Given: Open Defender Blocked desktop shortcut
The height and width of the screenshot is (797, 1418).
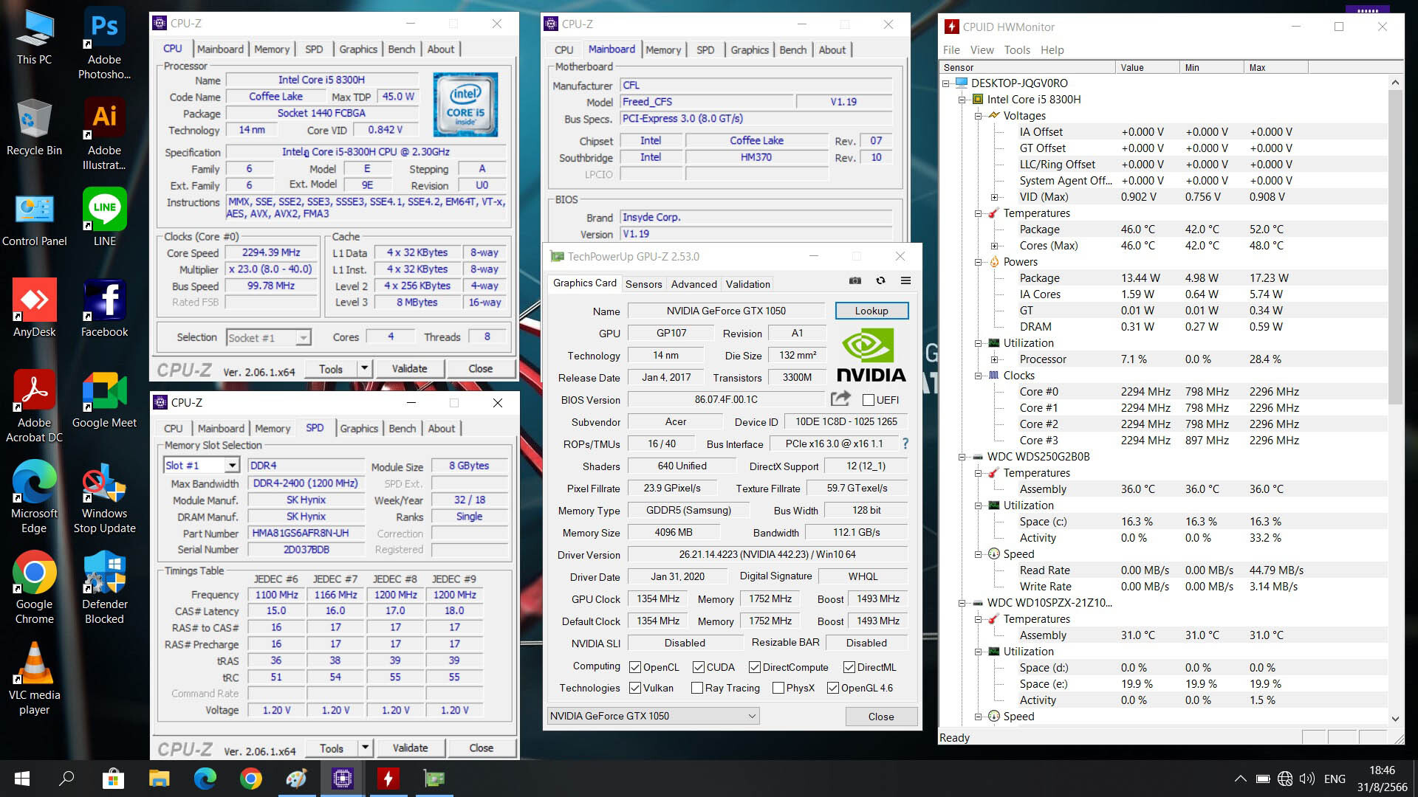Looking at the screenshot, I should pos(104,588).
